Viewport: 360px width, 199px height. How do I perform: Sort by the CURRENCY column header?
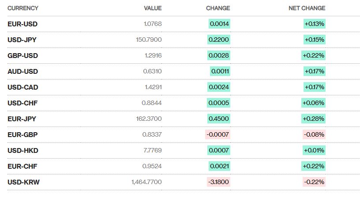pos(23,8)
